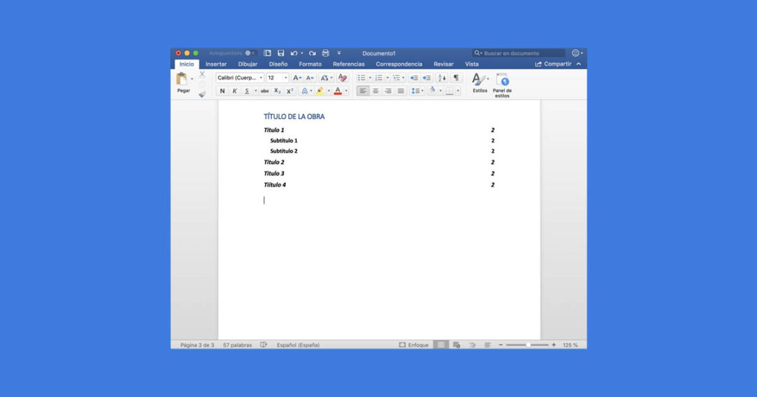Toggle italic with the K button

(235, 91)
